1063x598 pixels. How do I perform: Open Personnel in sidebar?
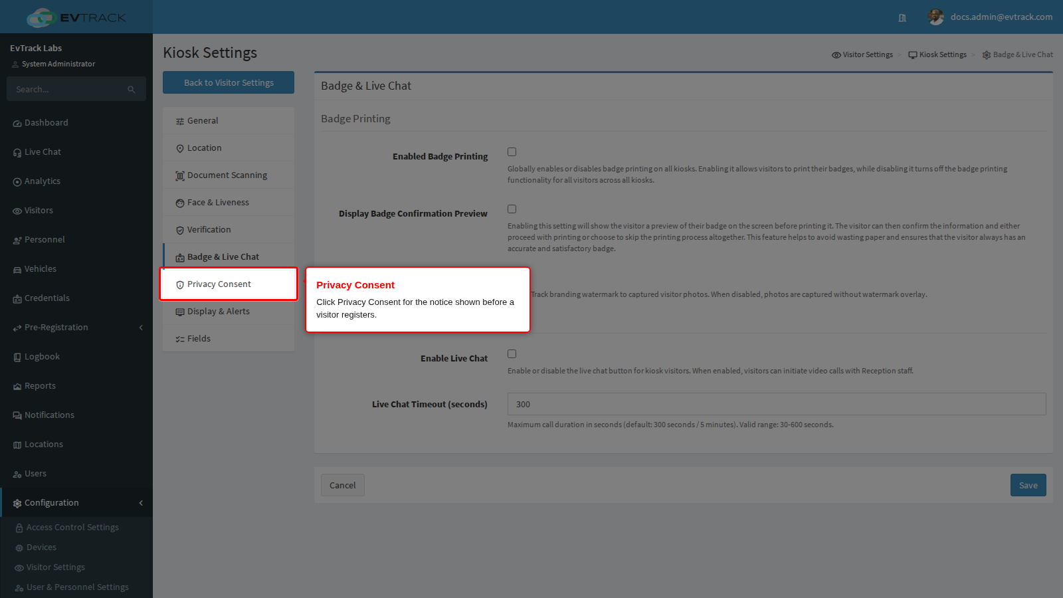(x=76, y=240)
